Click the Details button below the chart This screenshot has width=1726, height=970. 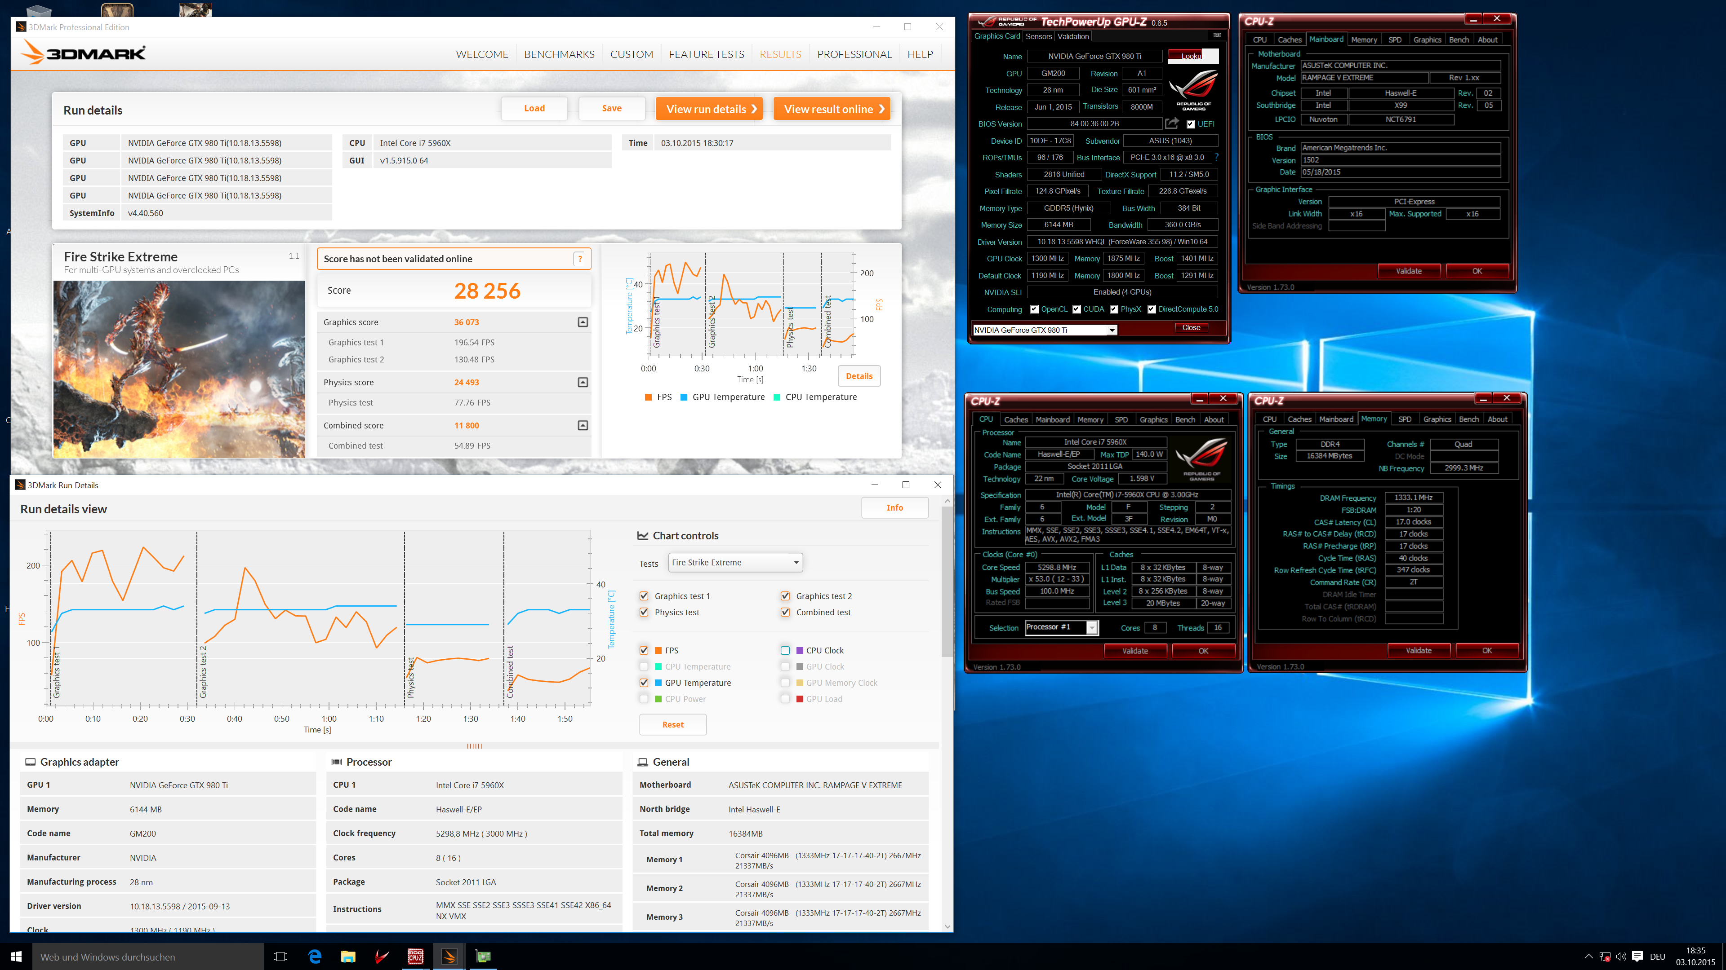[859, 376]
